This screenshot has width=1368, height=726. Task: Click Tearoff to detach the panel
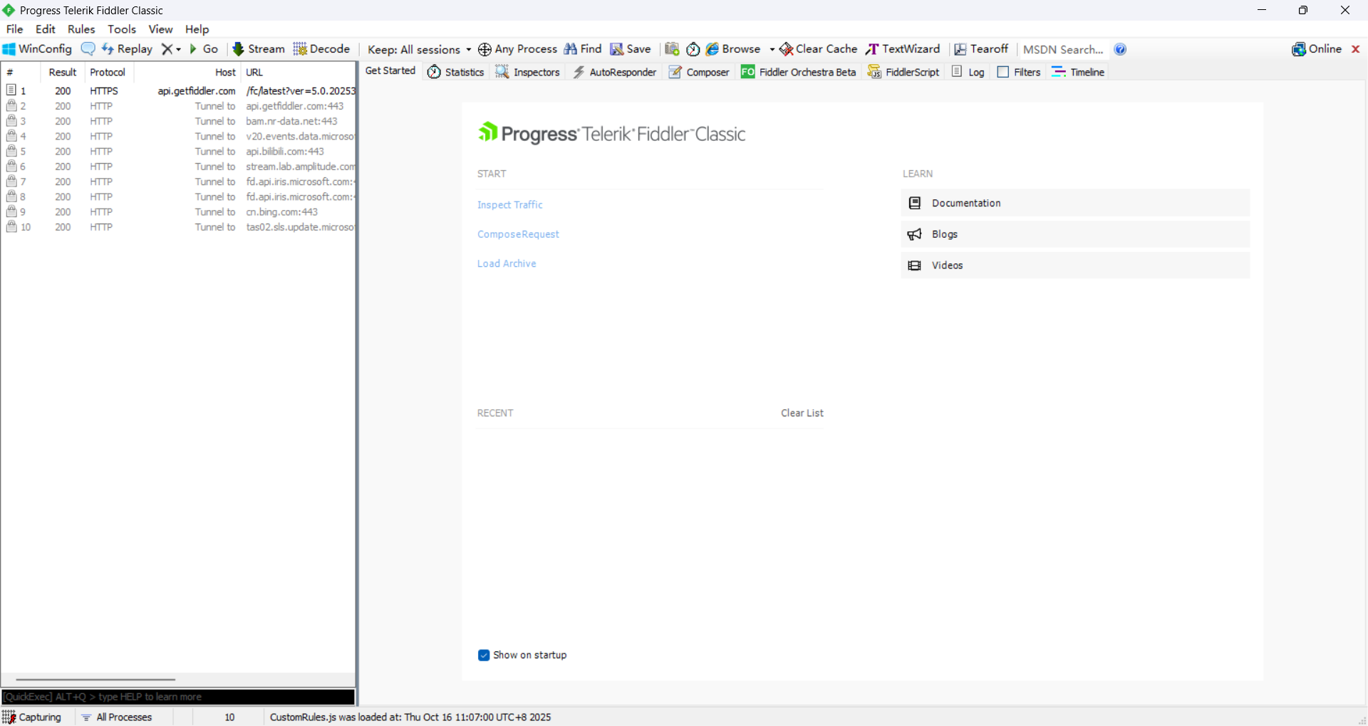[x=981, y=49]
